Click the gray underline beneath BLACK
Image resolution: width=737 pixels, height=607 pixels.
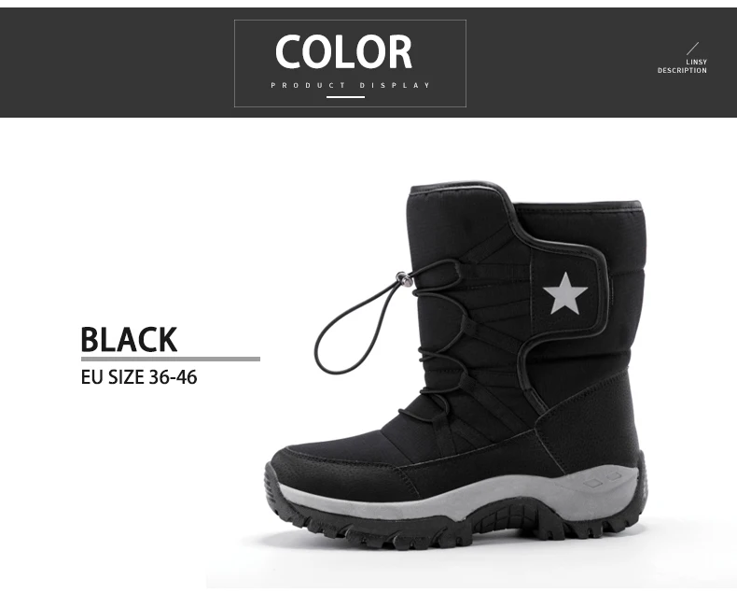[170, 359]
